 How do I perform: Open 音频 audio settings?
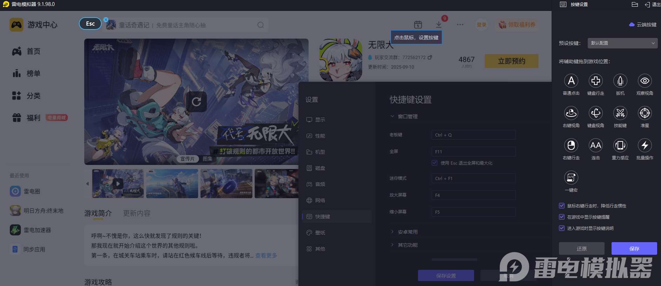click(337, 184)
